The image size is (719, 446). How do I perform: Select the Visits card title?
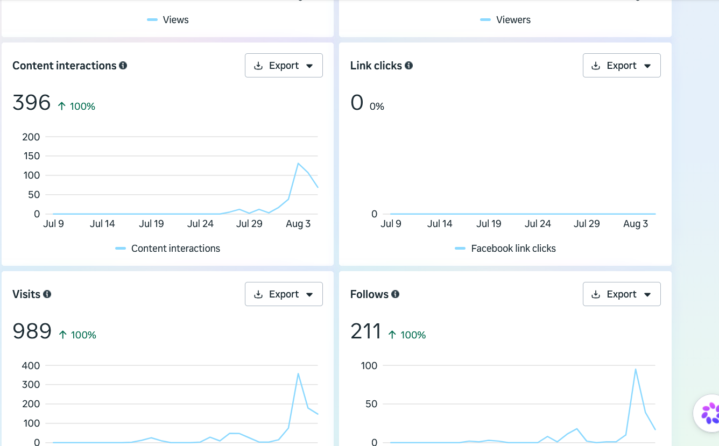(26, 294)
